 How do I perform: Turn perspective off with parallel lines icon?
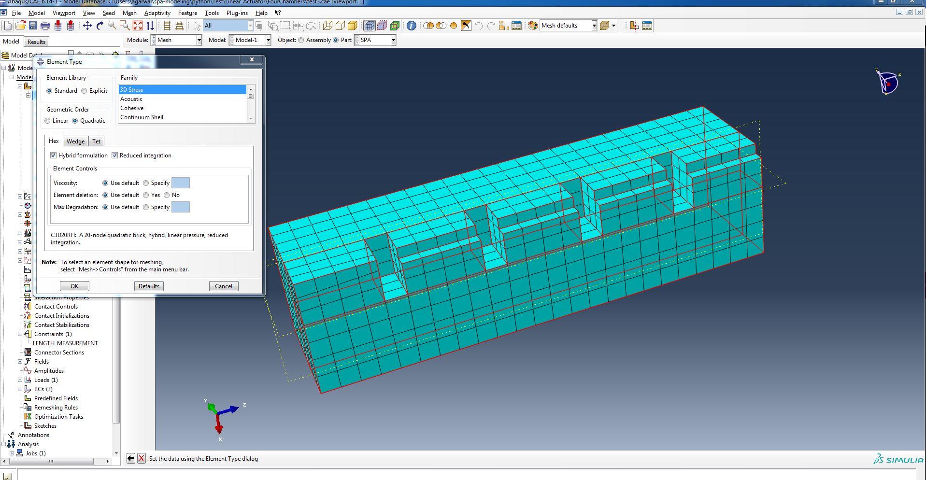167,26
